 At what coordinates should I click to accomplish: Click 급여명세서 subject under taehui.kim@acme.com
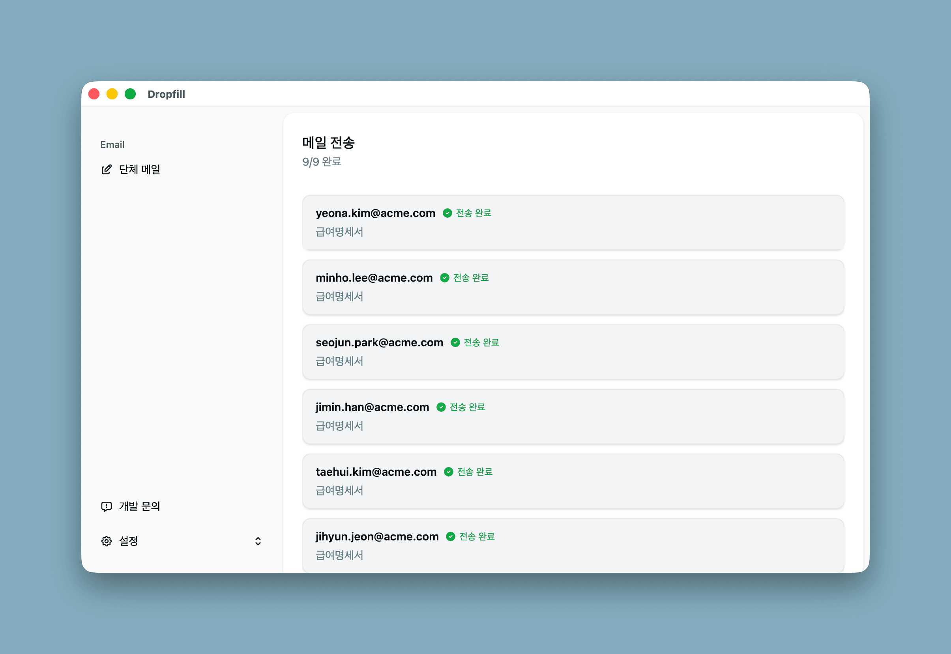click(339, 491)
